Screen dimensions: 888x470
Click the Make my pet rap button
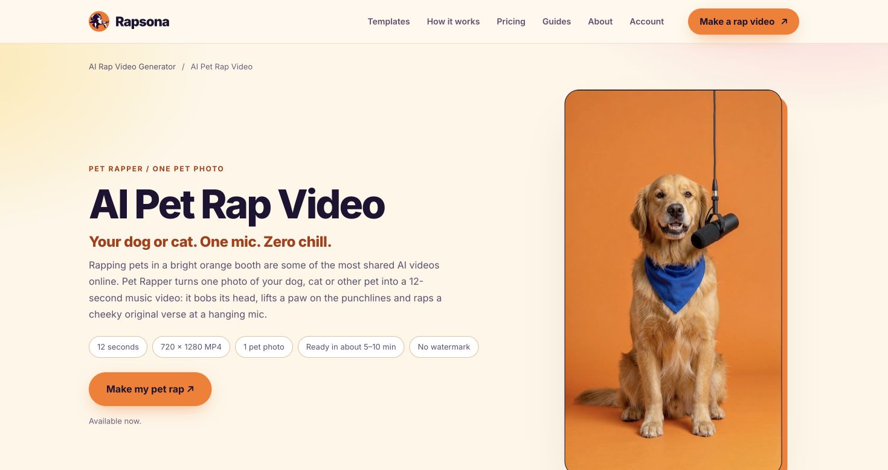(150, 389)
